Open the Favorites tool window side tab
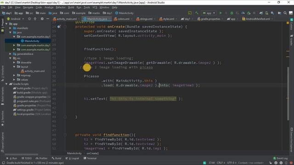Viewport: 294px width, 165px height. (2, 118)
